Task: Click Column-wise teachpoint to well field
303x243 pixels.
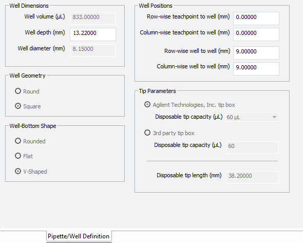Action: coord(256,34)
